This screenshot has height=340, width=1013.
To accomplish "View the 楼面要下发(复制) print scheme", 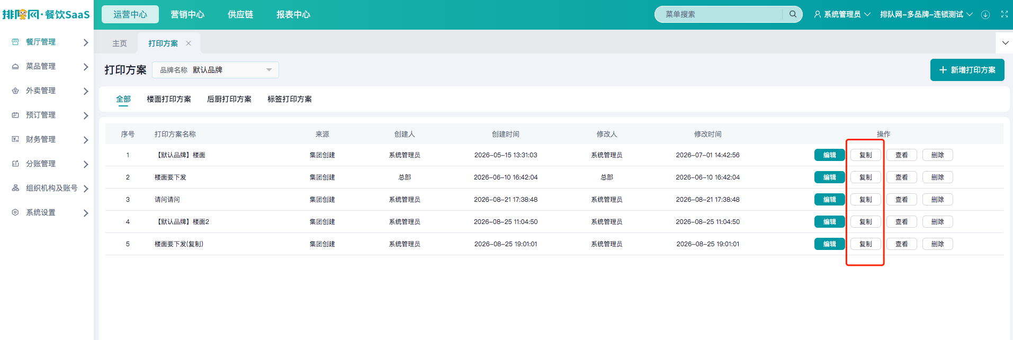I will tap(902, 244).
